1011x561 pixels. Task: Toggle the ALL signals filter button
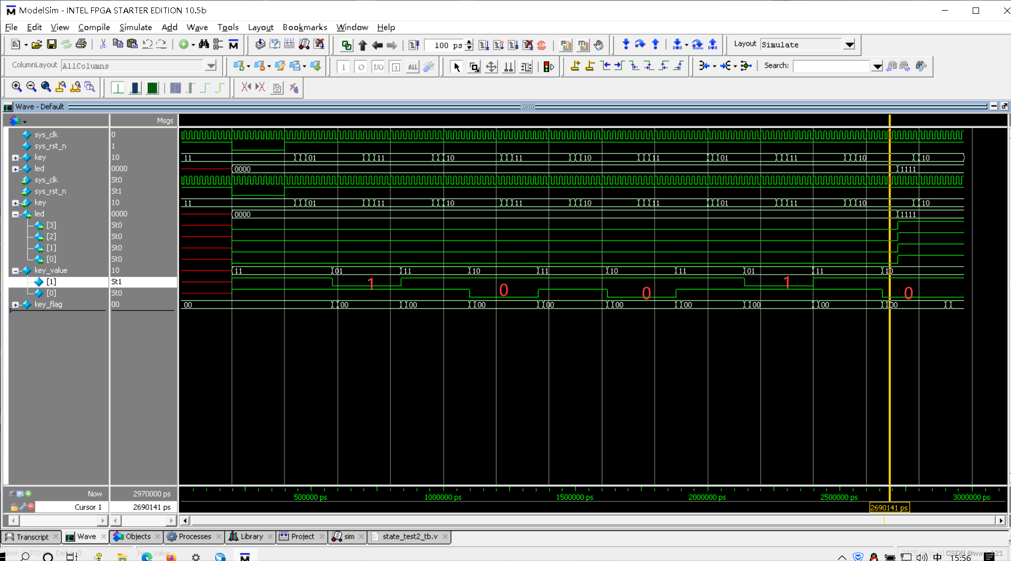click(413, 67)
